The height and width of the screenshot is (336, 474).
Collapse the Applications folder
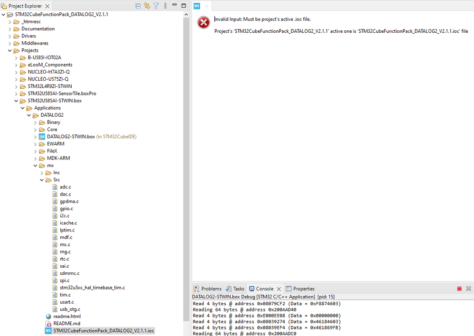[x=23, y=108]
